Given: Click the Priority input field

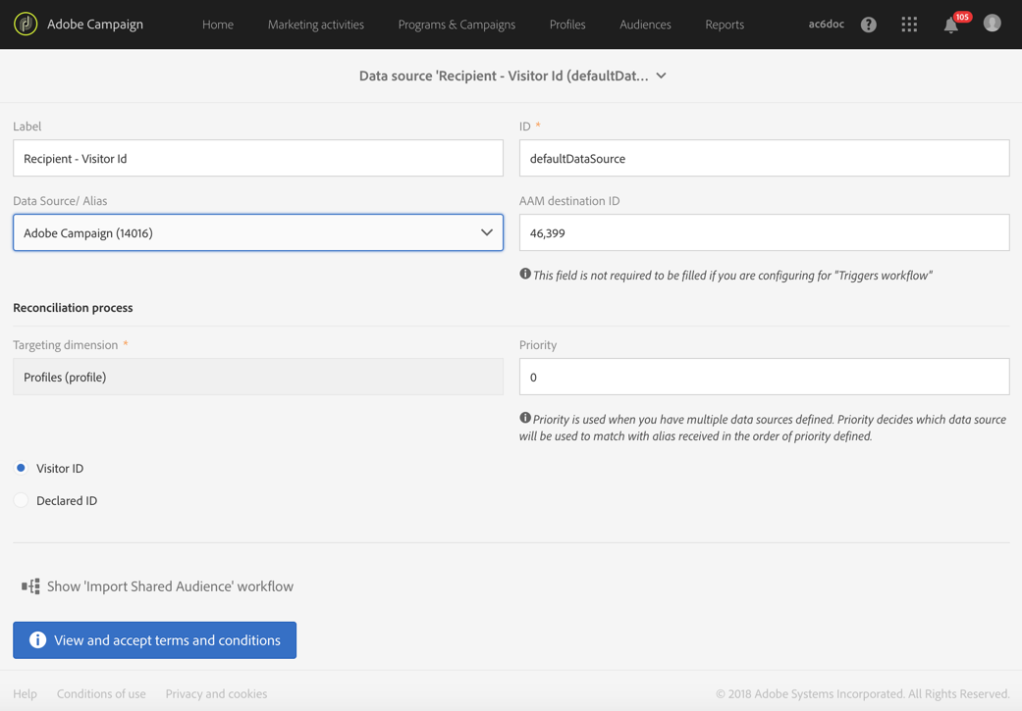Looking at the screenshot, I should [764, 378].
